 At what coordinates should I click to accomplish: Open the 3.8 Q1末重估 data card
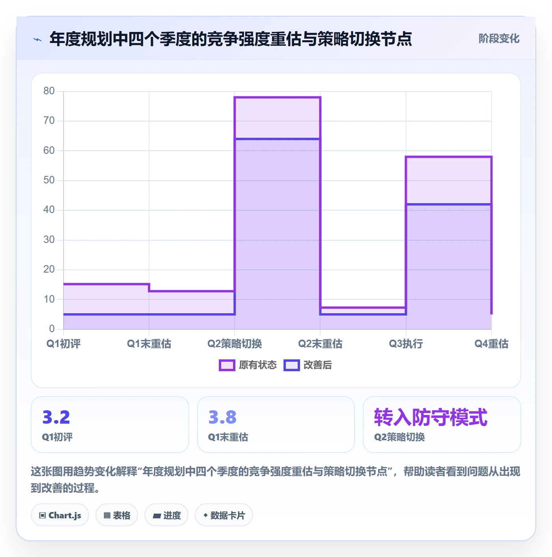pos(276,424)
